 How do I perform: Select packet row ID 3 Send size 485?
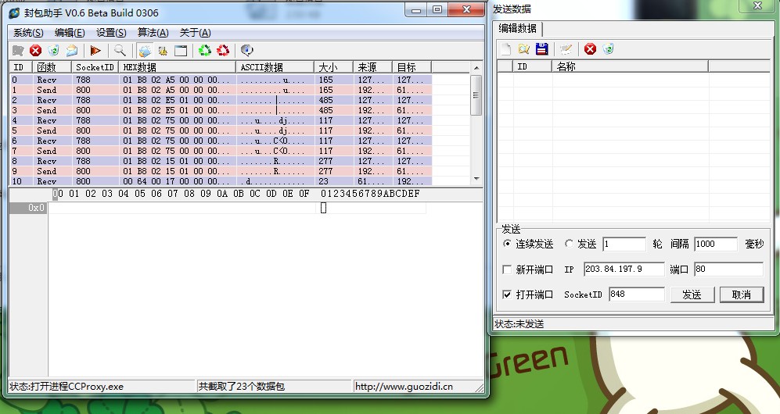tap(221, 110)
